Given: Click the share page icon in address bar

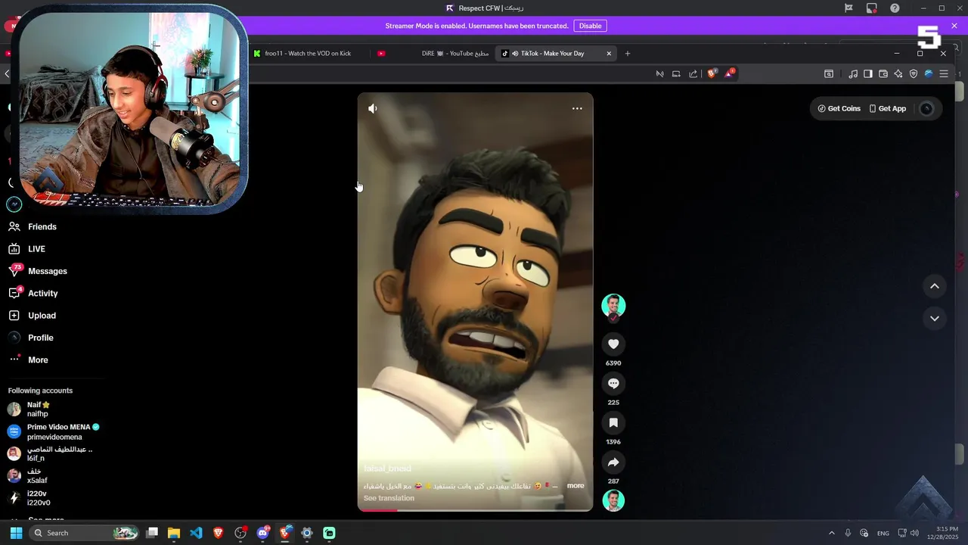Looking at the screenshot, I should (693, 73).
